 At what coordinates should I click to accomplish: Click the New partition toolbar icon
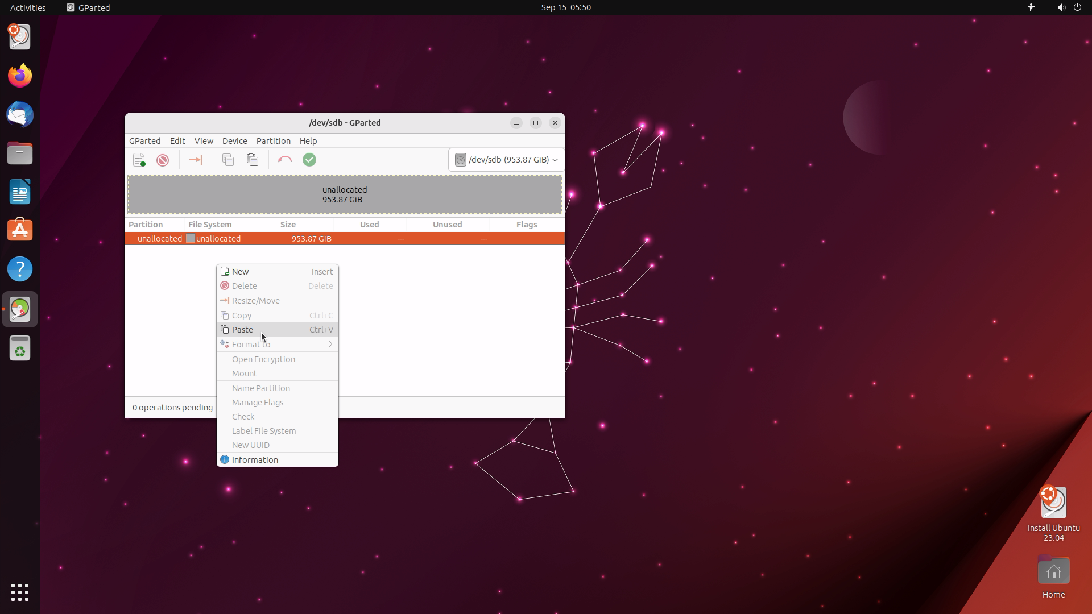139,160
